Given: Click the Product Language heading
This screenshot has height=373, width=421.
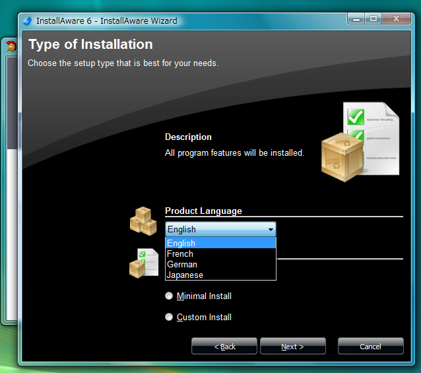Looking at the screenshot, I should [203, 211].
